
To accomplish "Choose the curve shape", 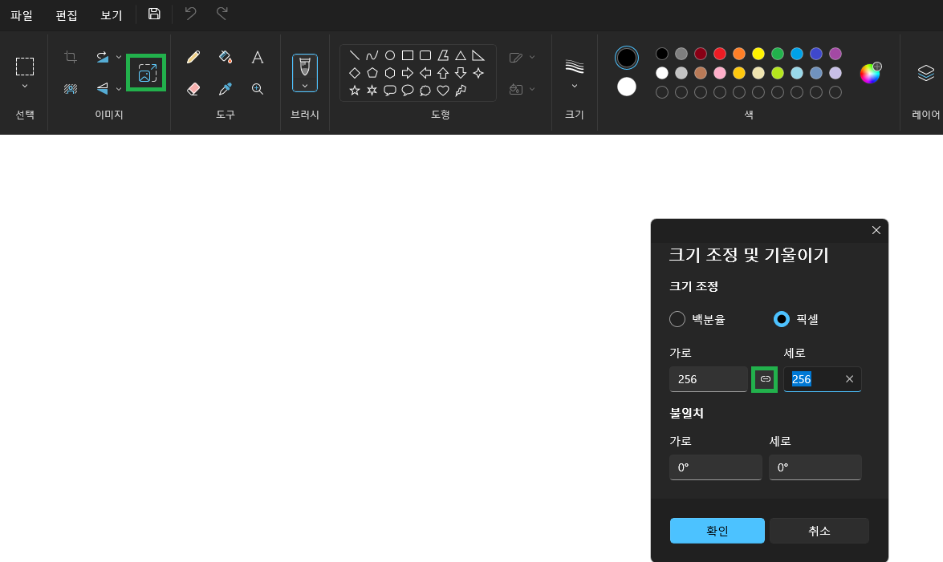I will click(x=372, y=55).
